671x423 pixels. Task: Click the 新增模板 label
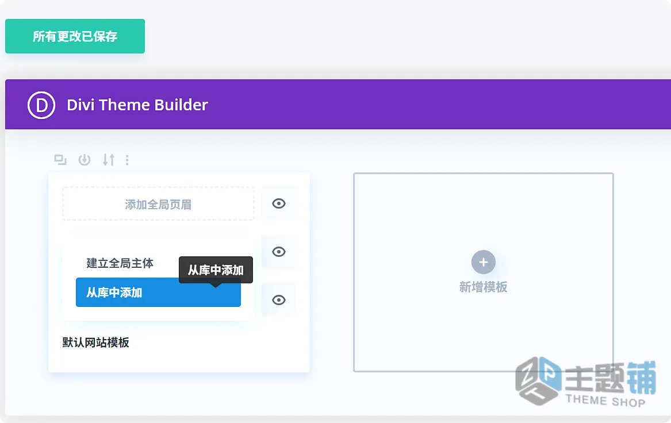coord(484,287)
